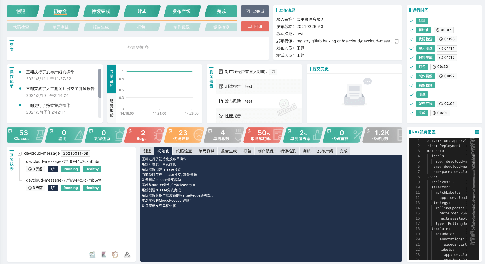Select the 创建 pipeline stage
The width and height of the screenshot is (485, 264).
[23, 11]
